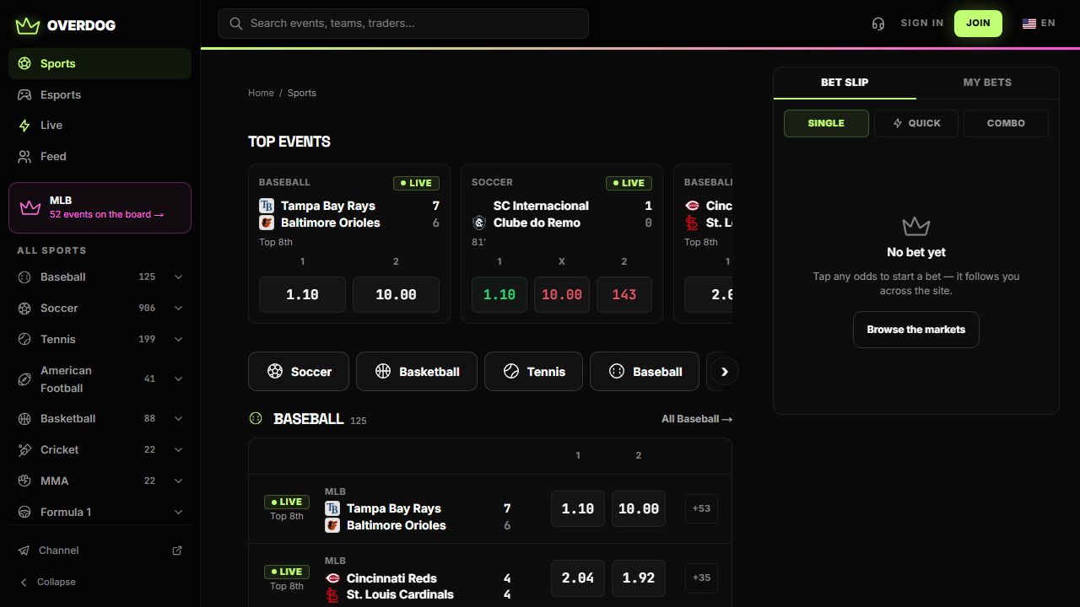Screen dimensions: 1080x607
Task: Click the US flag language icon
Action: [x=1029, y=24]
